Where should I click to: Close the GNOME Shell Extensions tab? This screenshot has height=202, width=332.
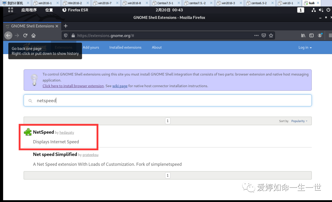click(57, 26)
